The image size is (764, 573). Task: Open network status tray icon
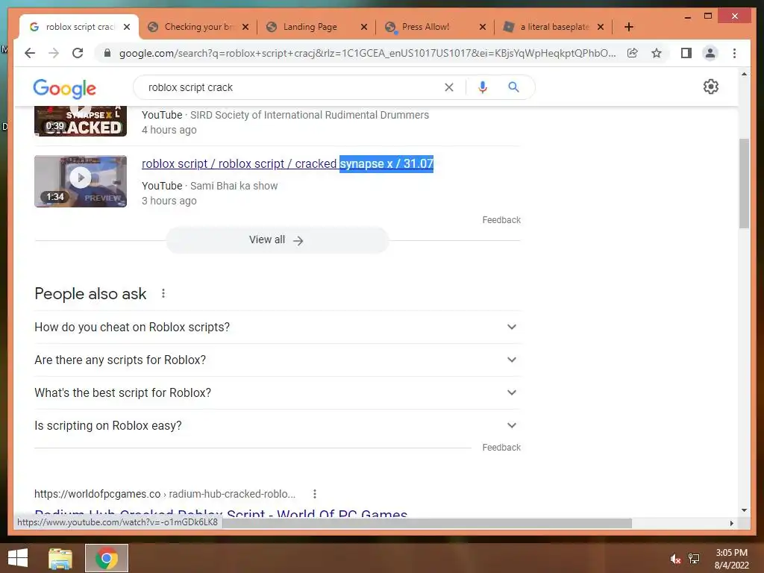point(694,559)
